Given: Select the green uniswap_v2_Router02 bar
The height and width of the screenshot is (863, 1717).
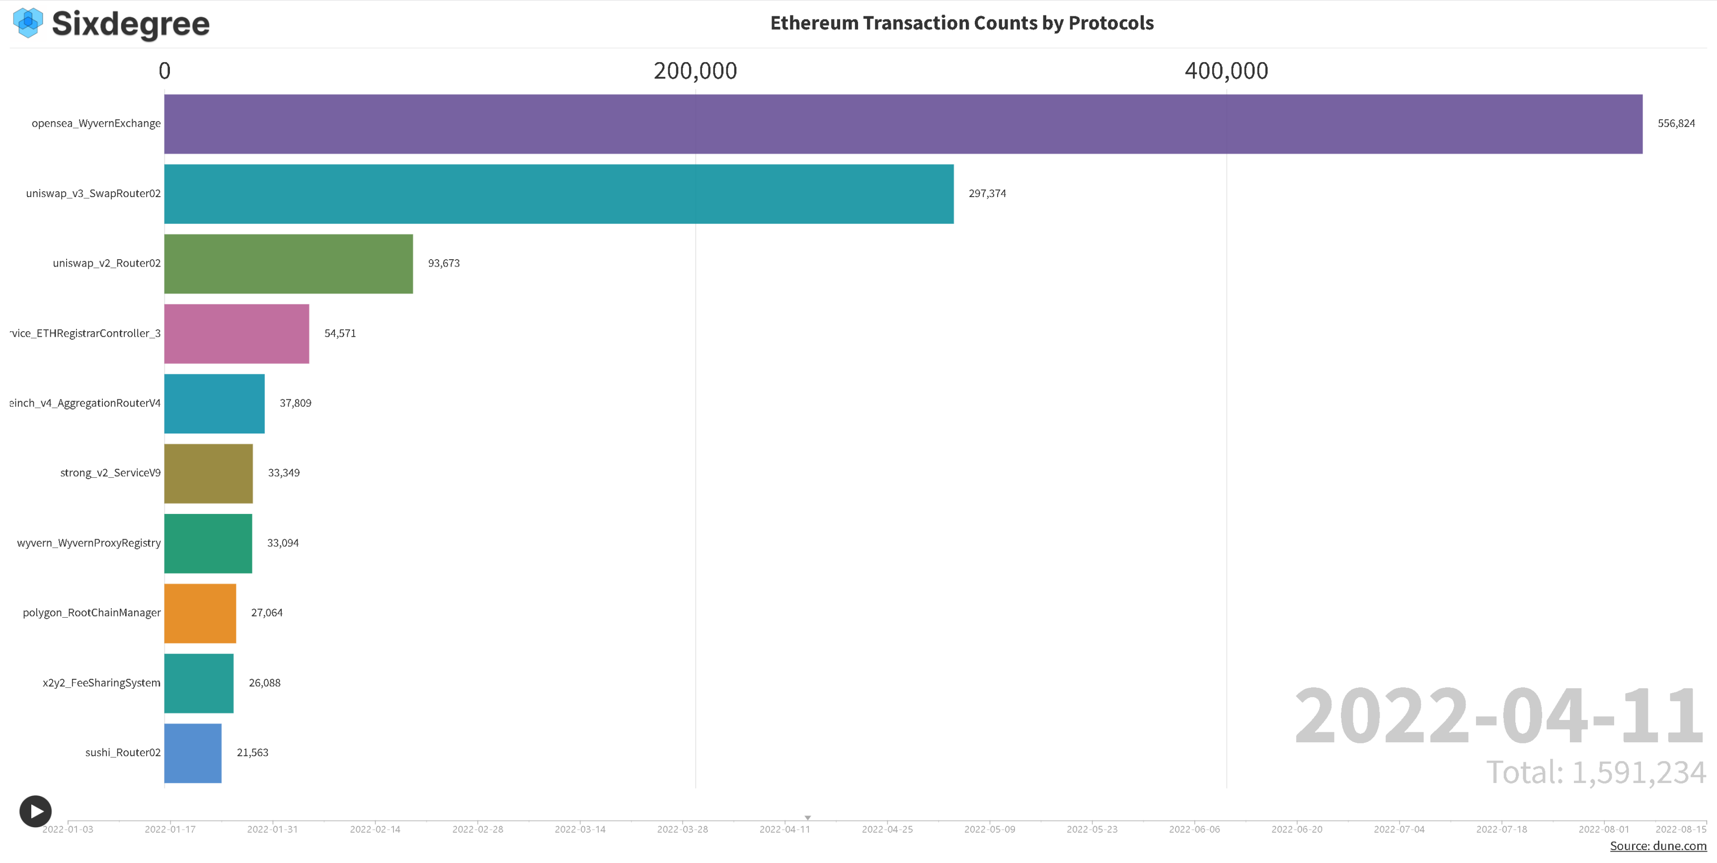Looking at the screenshot, I should pos(288,264).
